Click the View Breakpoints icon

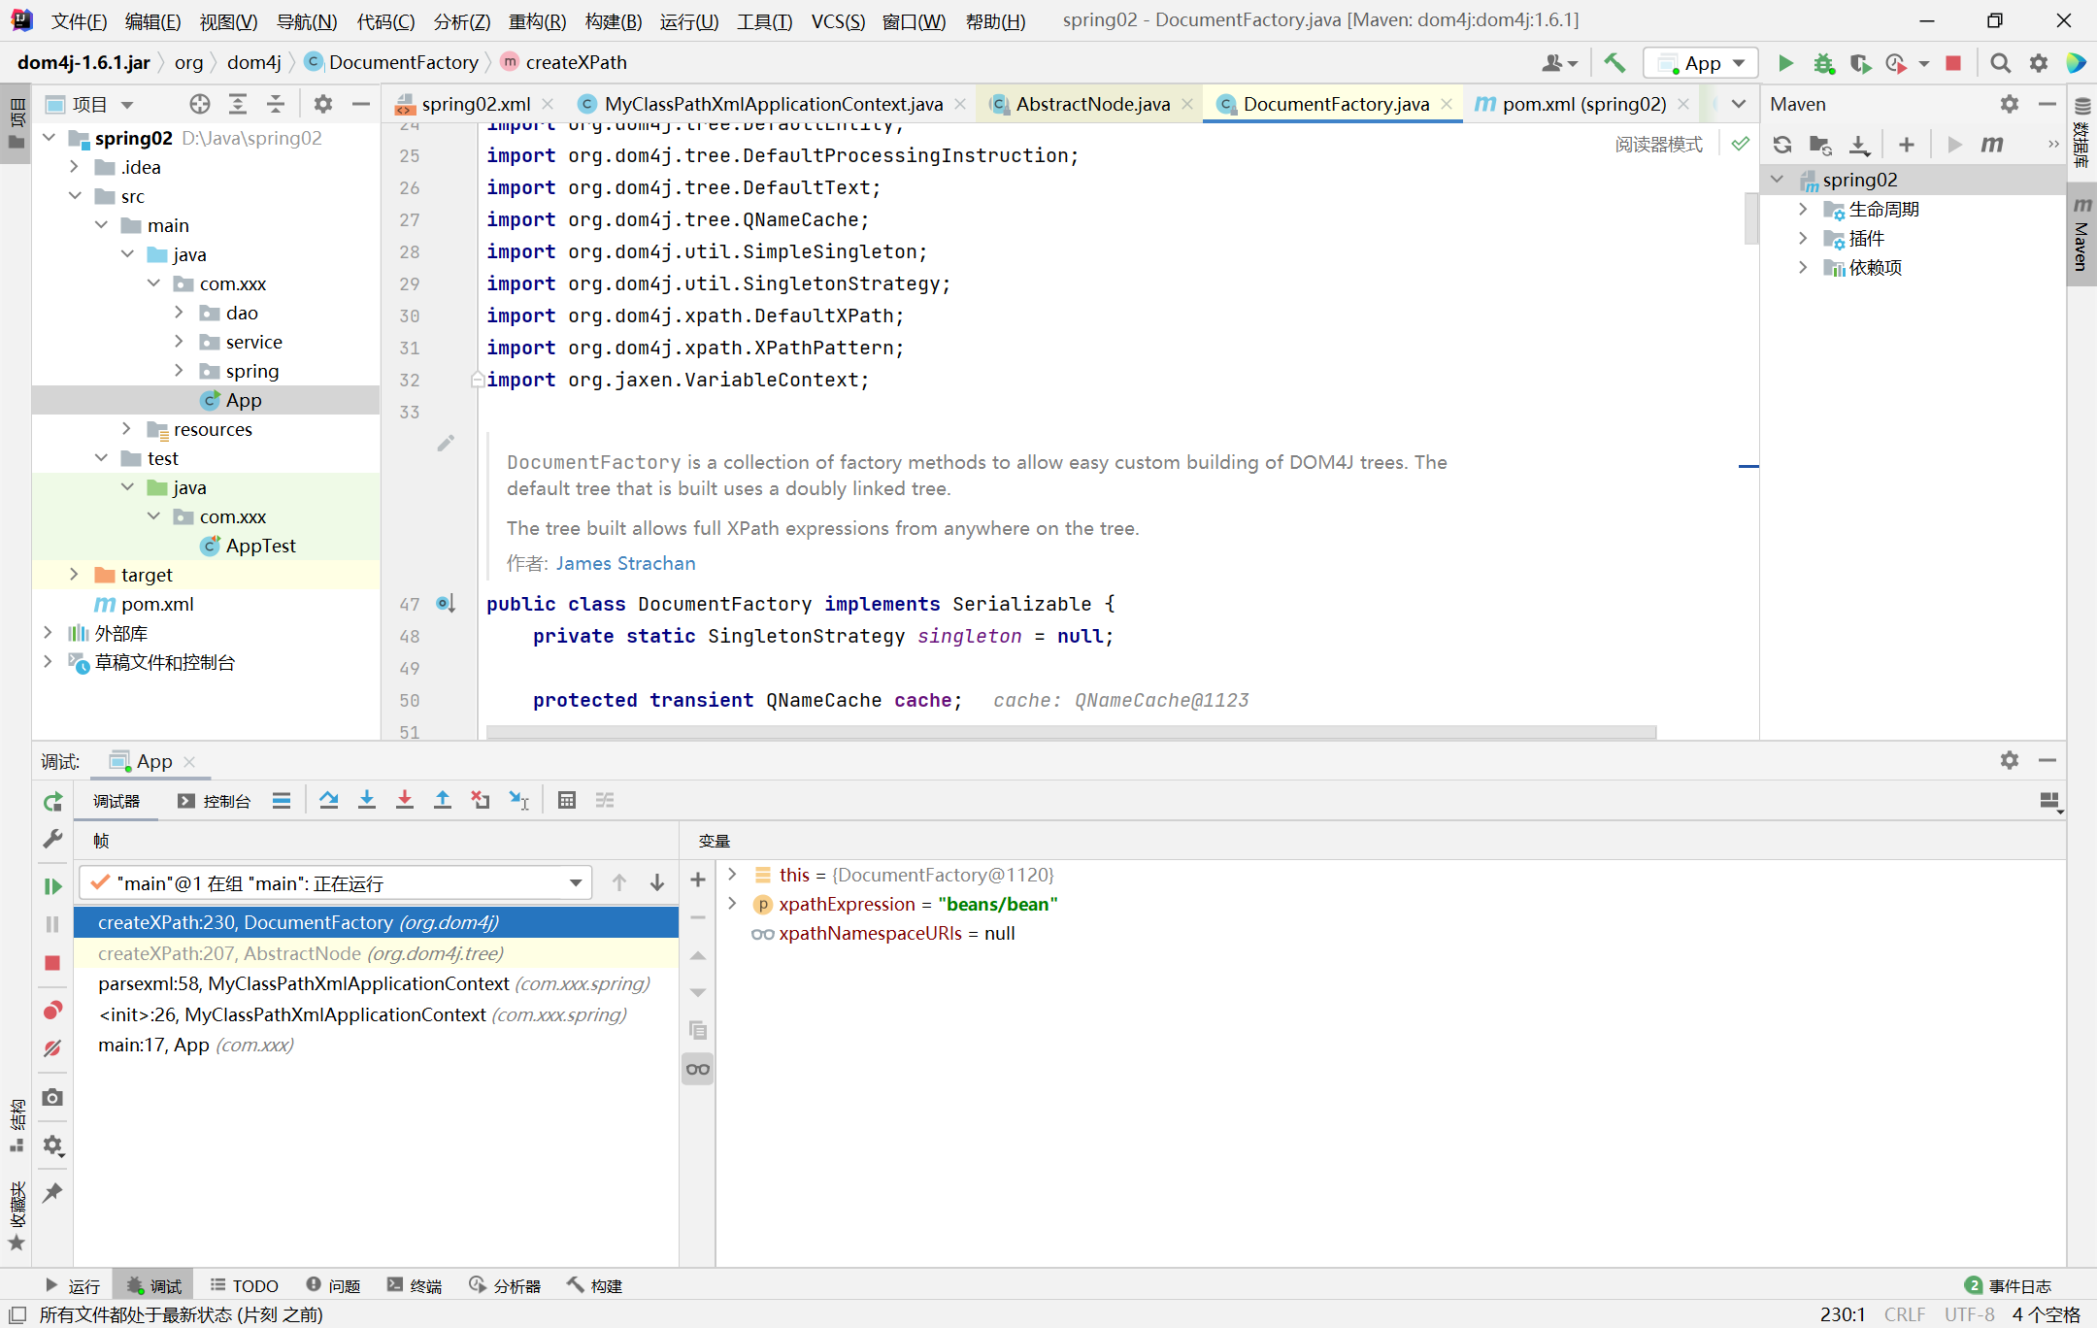(52, 1011)
